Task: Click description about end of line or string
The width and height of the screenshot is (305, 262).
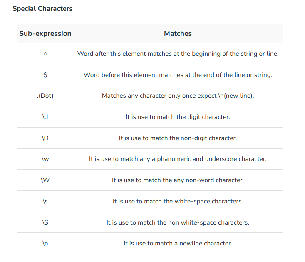Action: pyautogui.click(x=178, y=75)
